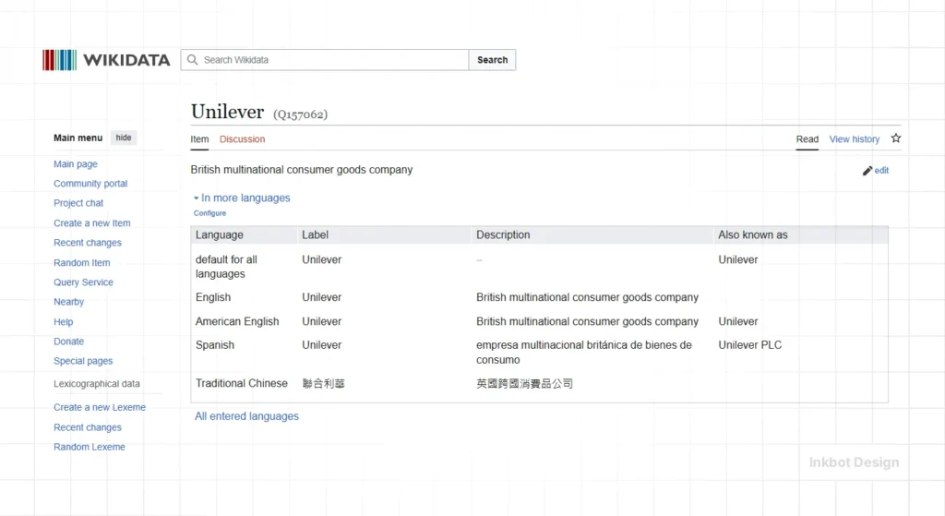This screenshot has width=945, height=516.
Task: Click the 'Unilever PLC' alias
Action: coord(749,345)
